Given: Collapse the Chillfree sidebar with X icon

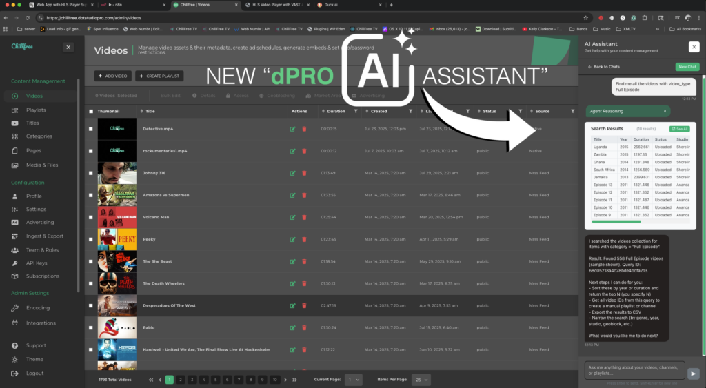Looking at the screenshot, I should (68, 47).
